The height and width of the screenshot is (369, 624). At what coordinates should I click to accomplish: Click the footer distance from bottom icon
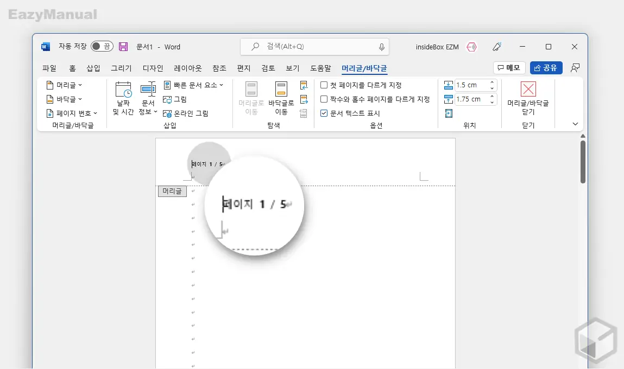449,99
